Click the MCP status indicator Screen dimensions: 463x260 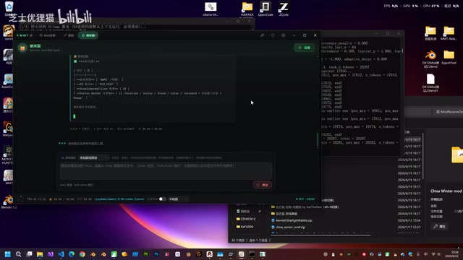pyautogui.click(x=305, y=199)
